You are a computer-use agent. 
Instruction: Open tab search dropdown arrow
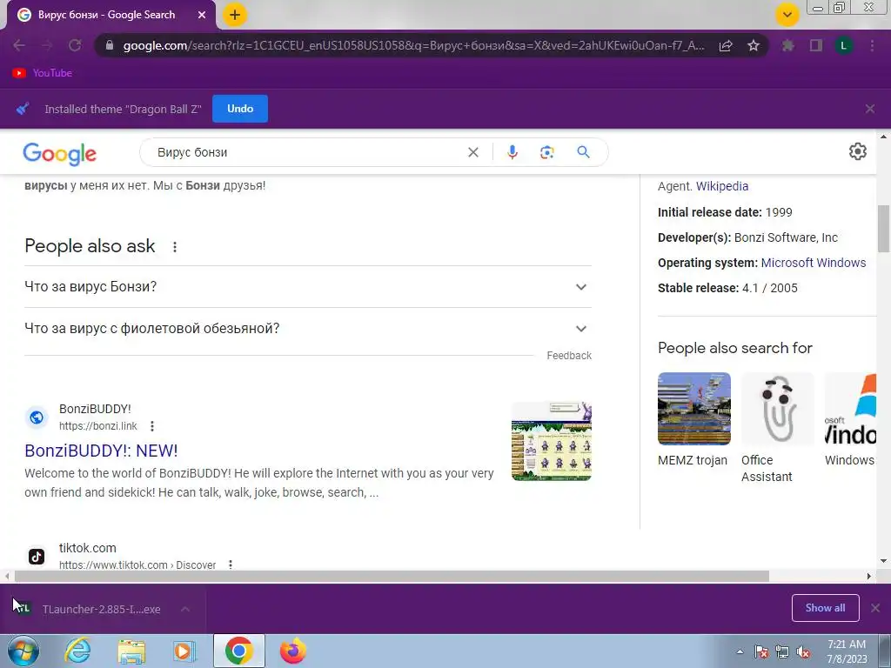[x=787, y=15]
